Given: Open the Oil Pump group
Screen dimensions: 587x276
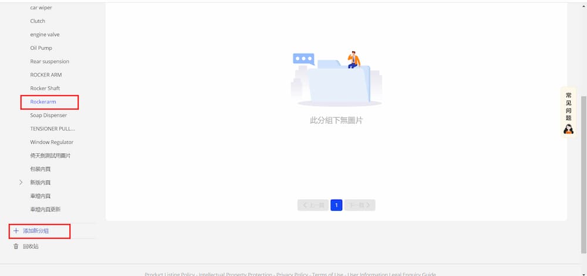Looking at the screenshot, I should click(x=41, y=48).
